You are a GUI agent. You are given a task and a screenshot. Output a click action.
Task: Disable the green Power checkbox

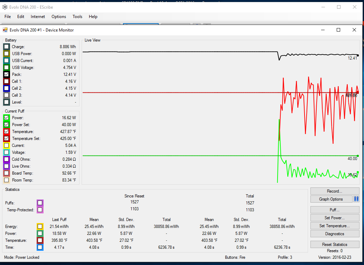7,118
